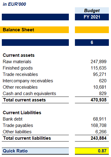Select the Other liabilities value 6,266
Screen dimensions: 111x157
click(101, 132)
